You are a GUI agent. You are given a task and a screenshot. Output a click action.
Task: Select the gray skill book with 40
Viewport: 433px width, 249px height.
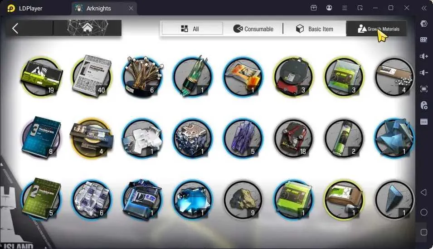[x=92, y=76]
